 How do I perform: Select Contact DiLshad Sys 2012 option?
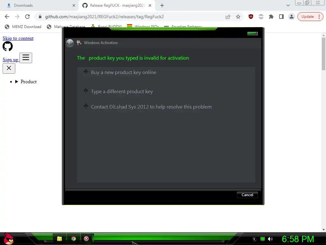(x=151, y=107)
